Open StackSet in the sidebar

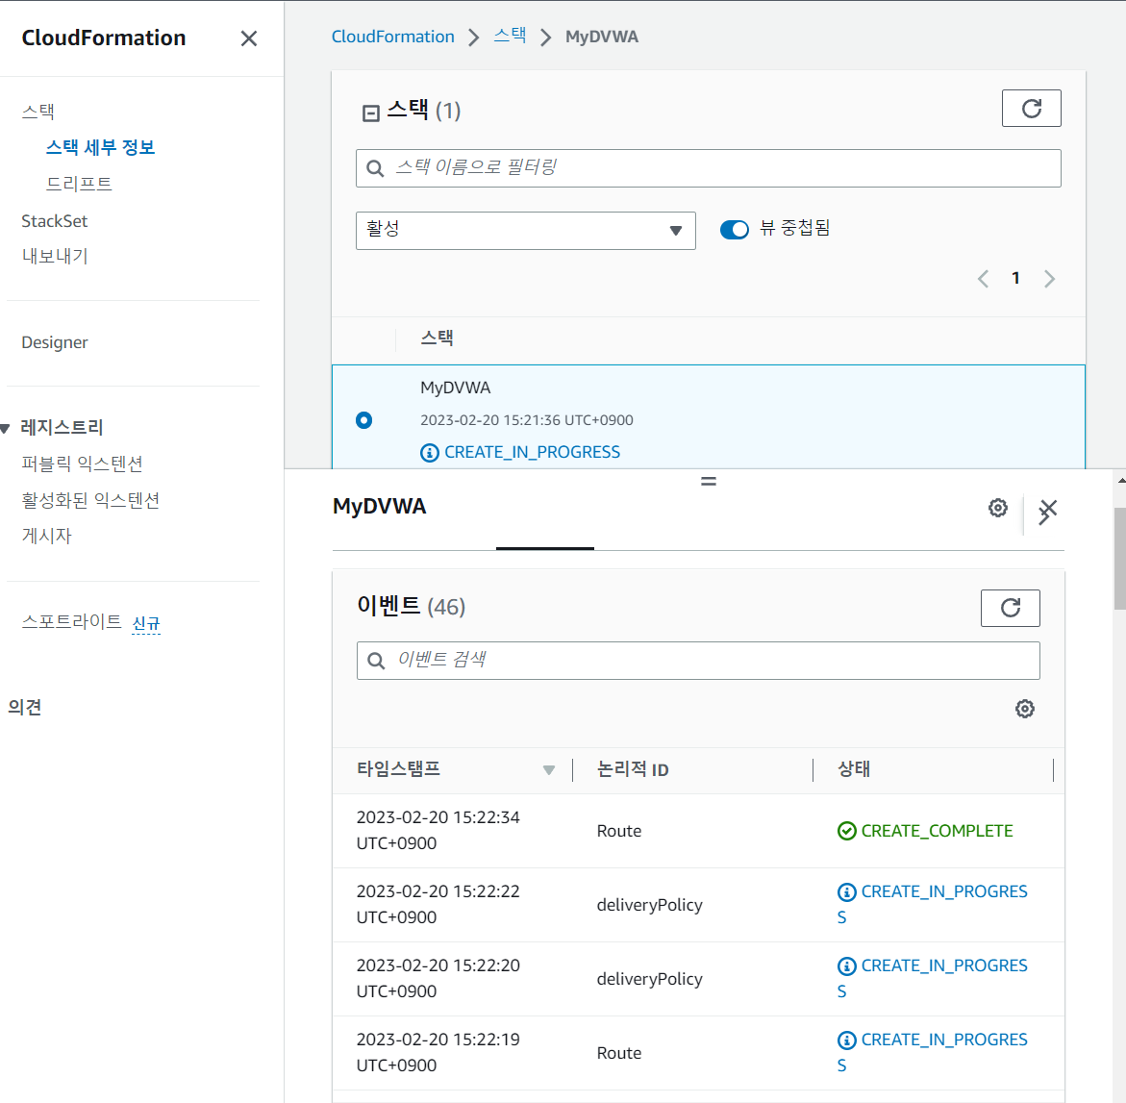point(55,221)
